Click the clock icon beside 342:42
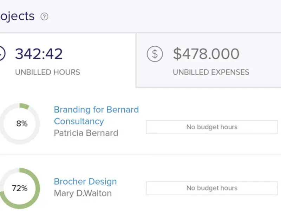This screenshot has height=211, width=281. click(1, 54)
